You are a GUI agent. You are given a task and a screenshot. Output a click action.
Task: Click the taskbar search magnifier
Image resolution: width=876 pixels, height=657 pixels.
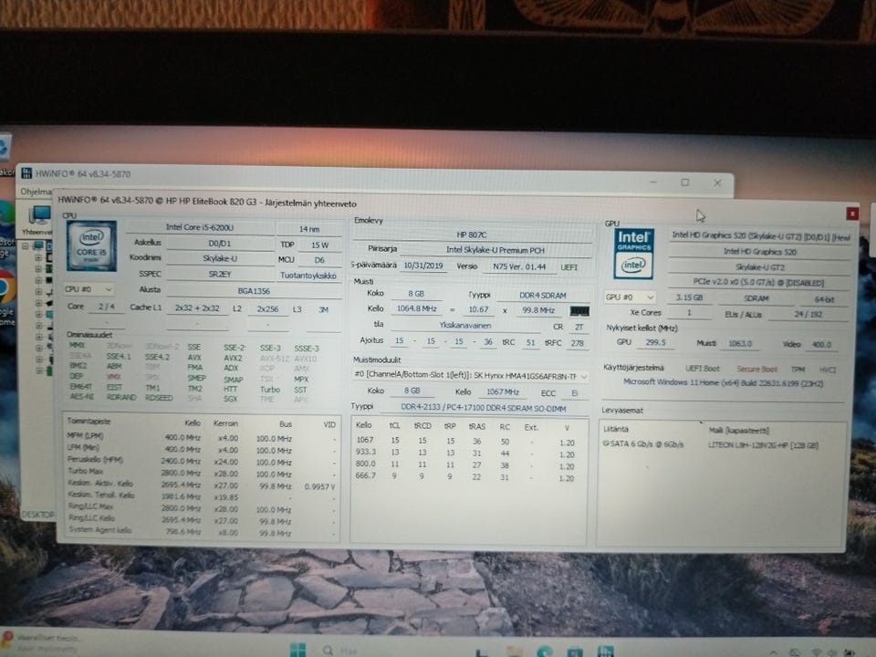(328, 651)
